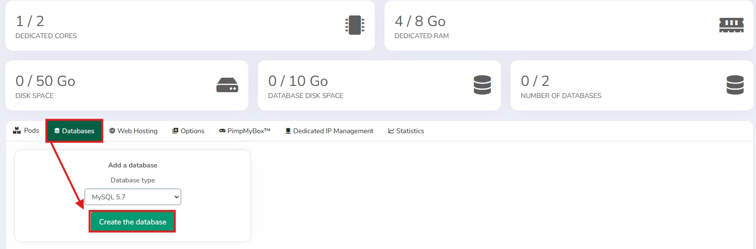Open the PimpMyBox™ tab
The height and width of the screenshot is (249, 756).
point(244,131)
